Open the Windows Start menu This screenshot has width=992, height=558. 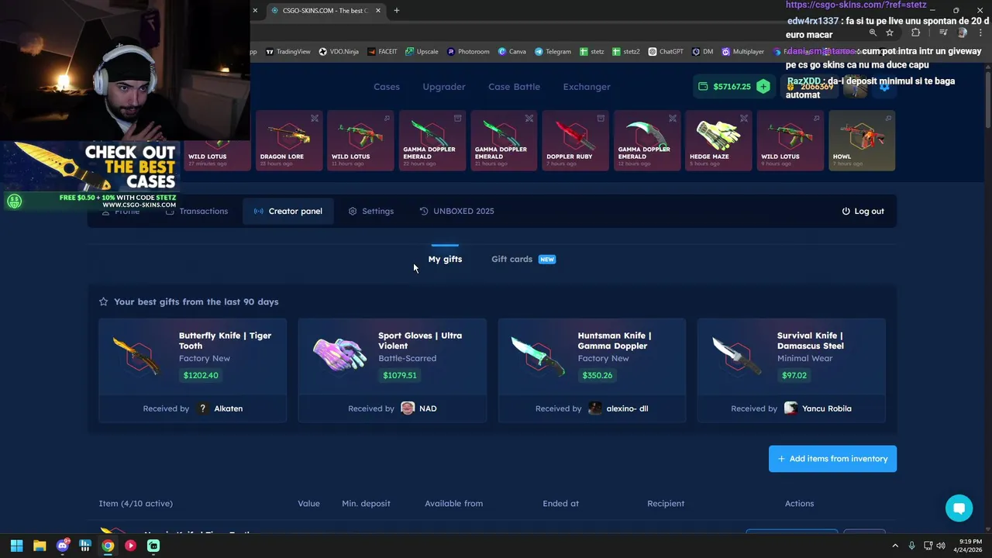[16, 546]
